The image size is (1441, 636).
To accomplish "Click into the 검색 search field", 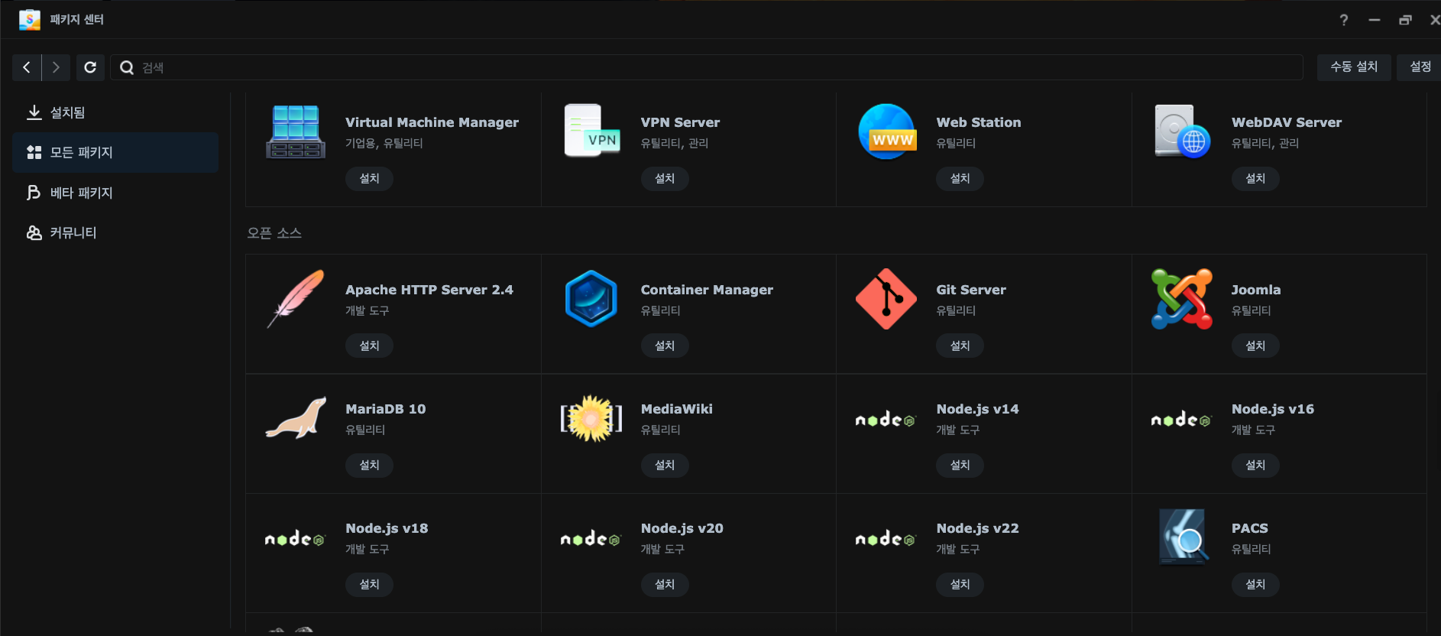I will [711, 67].
